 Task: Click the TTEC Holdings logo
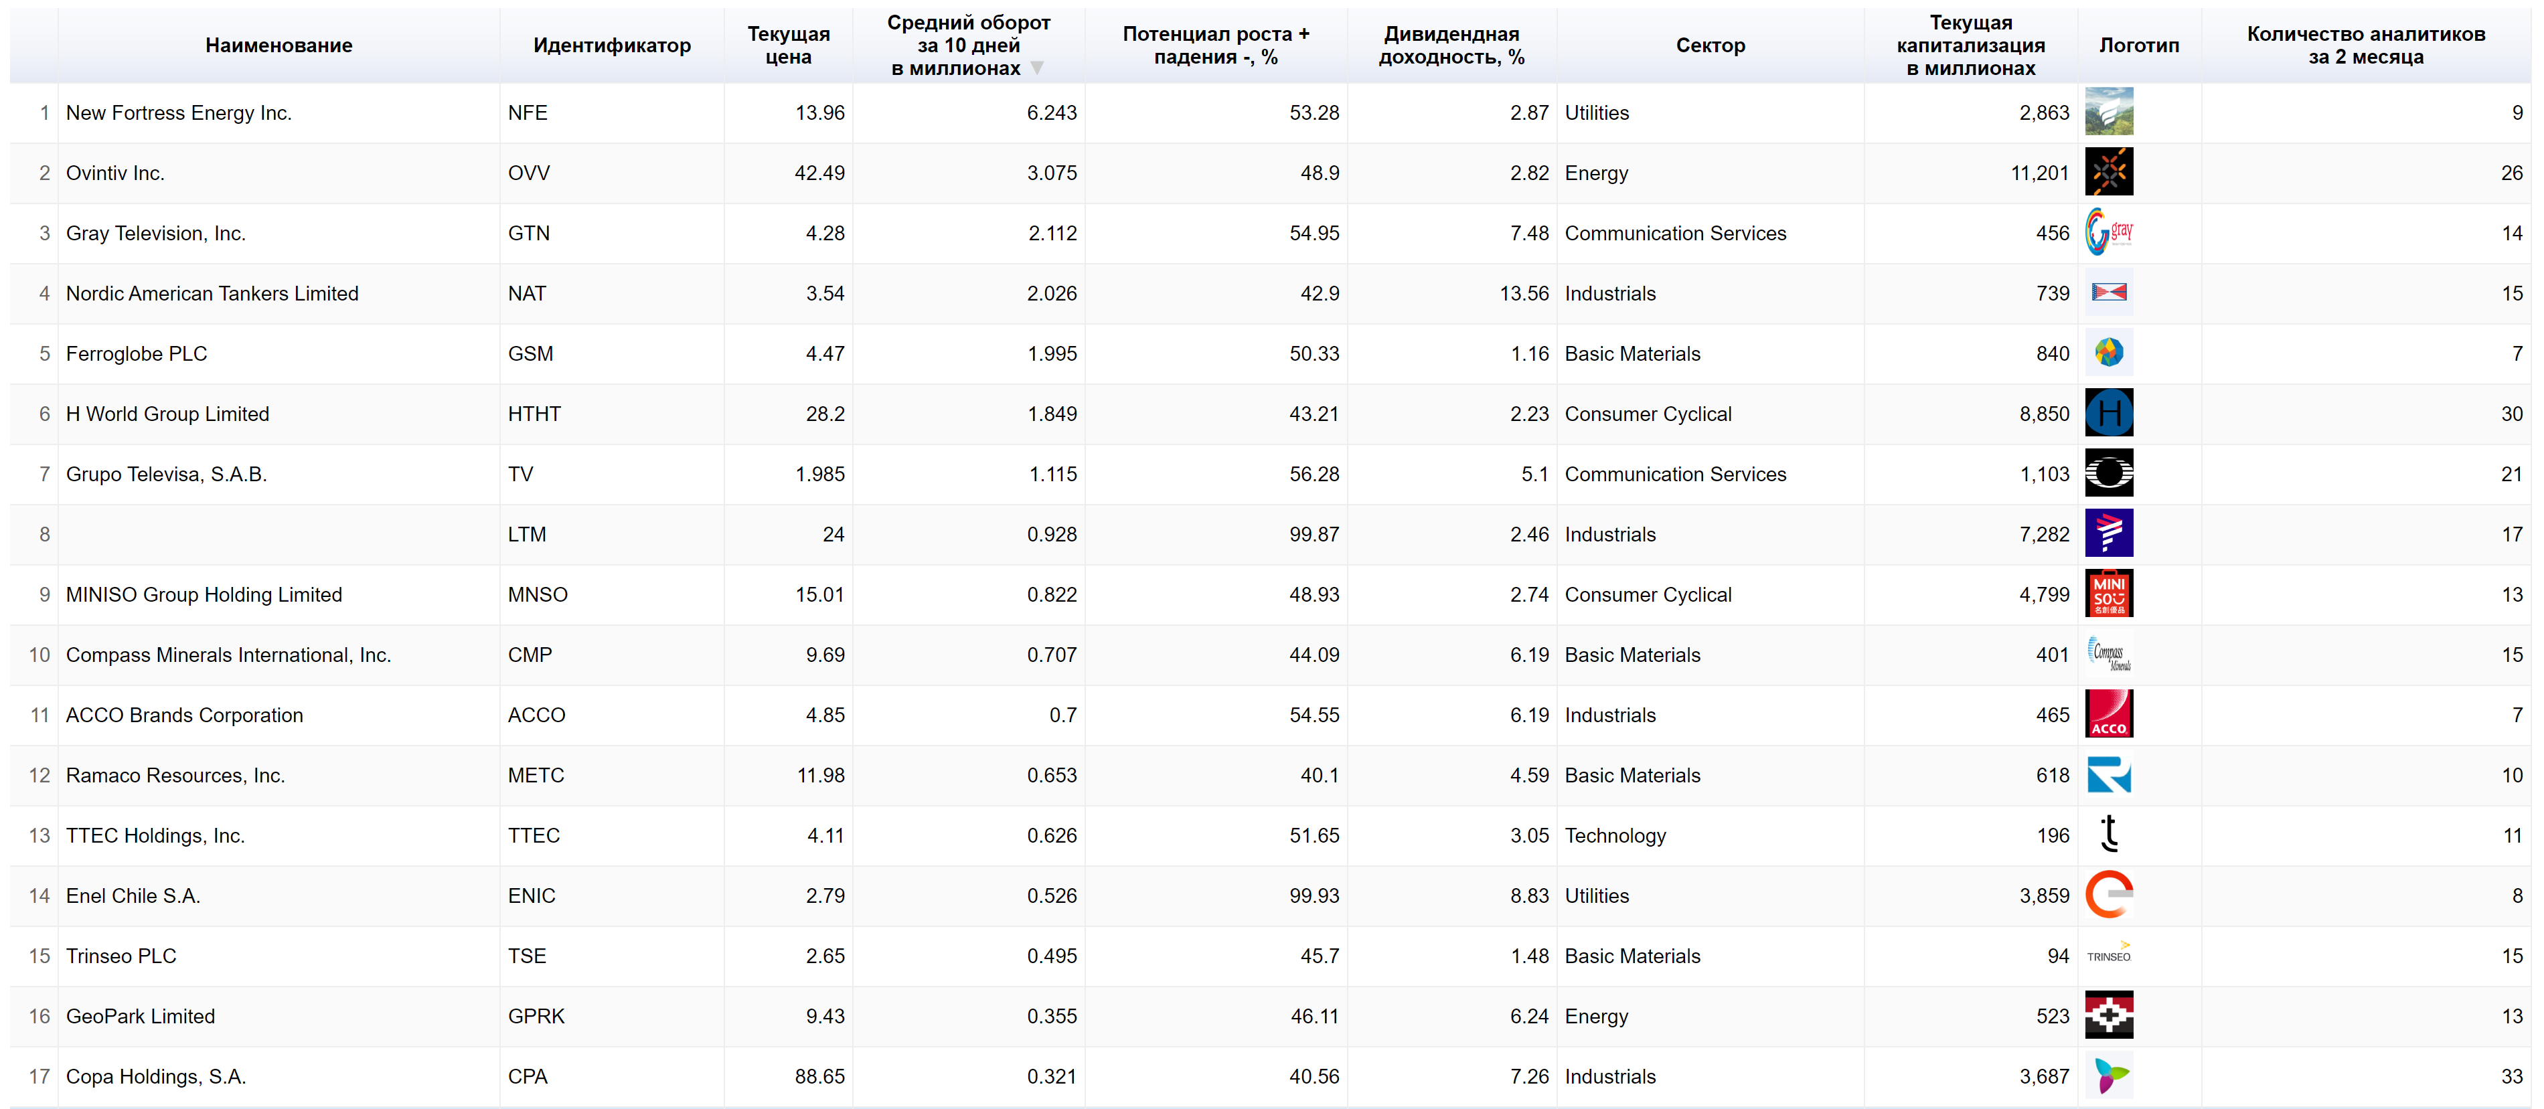2110,835
